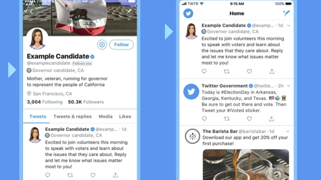Open options chevron on The Barista Bar tweet

[x=288, y=131]
